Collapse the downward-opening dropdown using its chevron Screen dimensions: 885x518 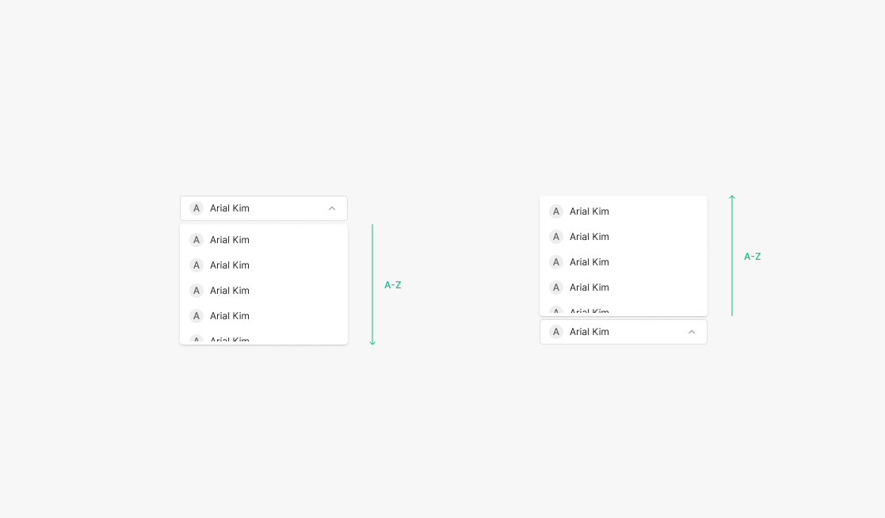coord(332,208)
